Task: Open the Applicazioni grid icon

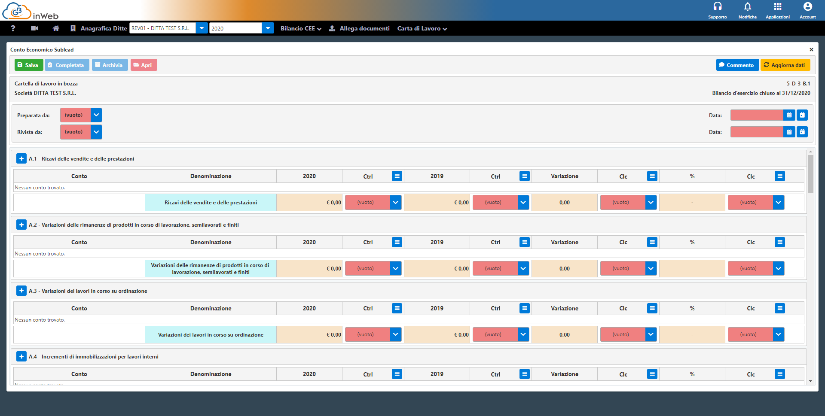Action: click(x=778, y=6)
